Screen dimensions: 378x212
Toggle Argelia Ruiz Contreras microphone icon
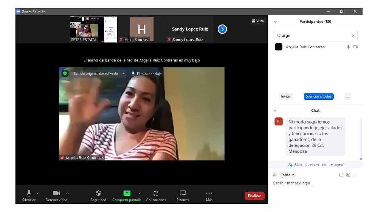click(x=348, y=47)
